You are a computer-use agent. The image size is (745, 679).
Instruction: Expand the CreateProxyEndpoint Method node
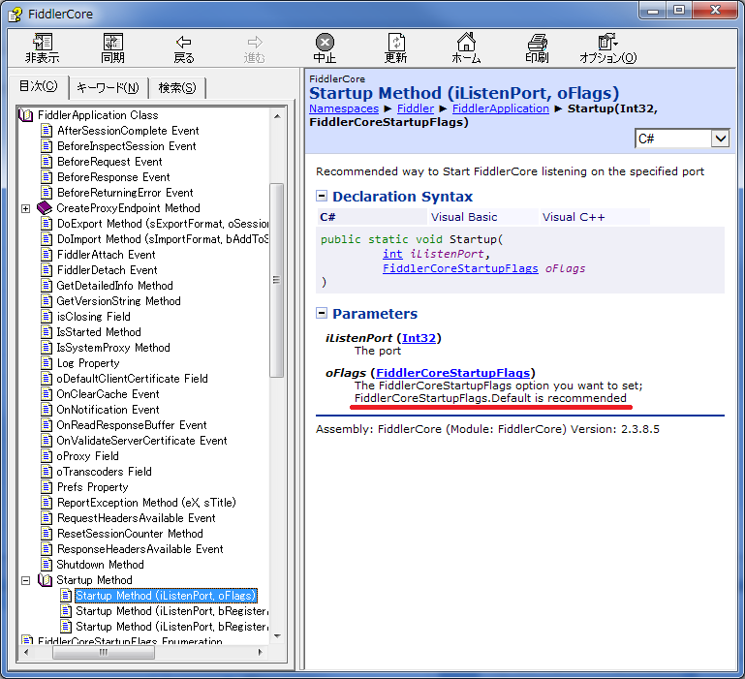tap(25, 208)
